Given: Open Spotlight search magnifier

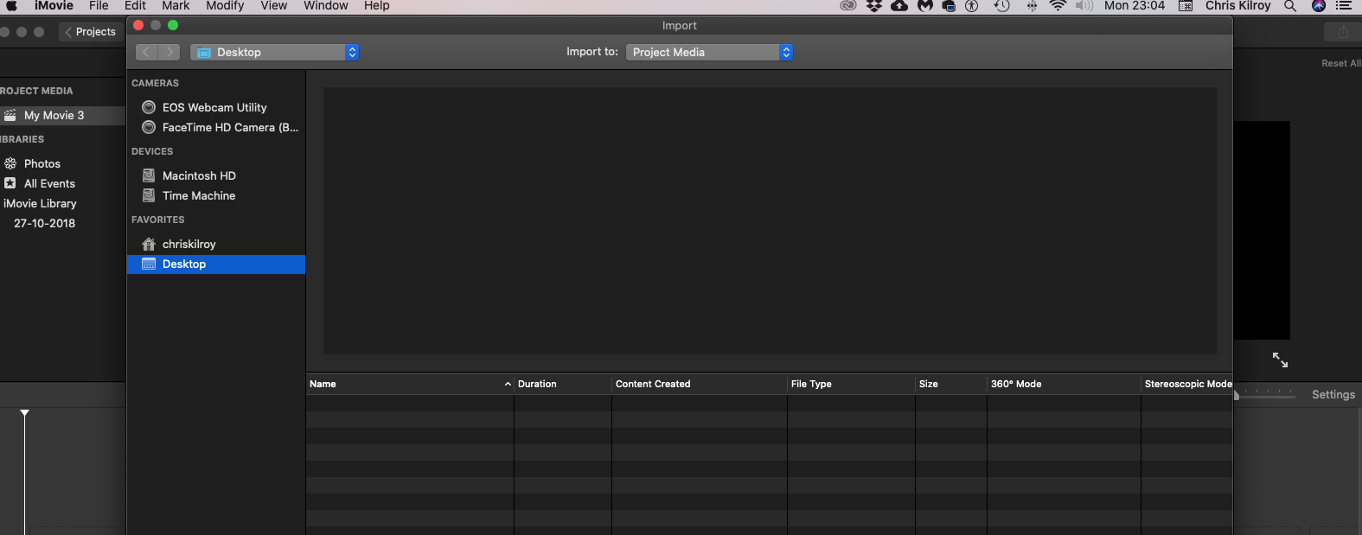Looking at the screenshot, I should pyautogui.click(x=1290, y=6).
